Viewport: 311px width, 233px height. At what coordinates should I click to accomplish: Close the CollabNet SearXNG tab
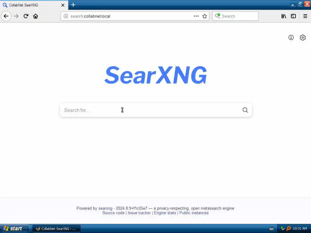click(63, 5)
